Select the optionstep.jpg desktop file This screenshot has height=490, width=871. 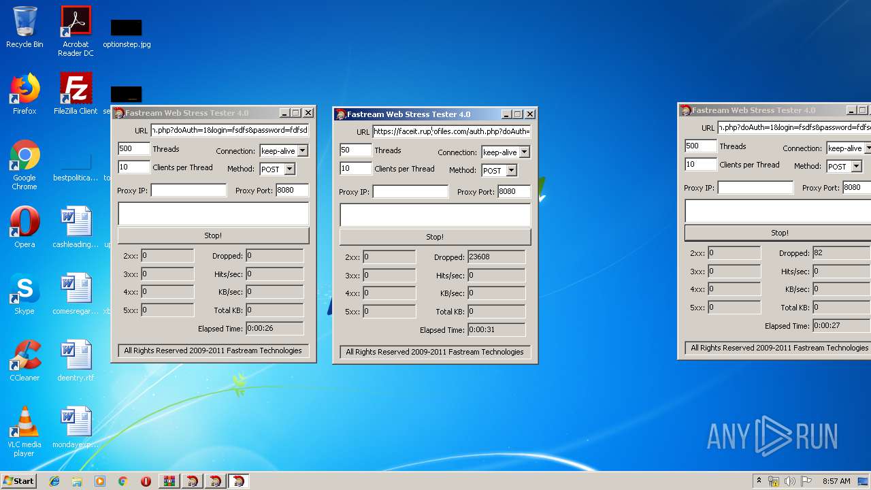pyautogui.click(x=127, y=34)
